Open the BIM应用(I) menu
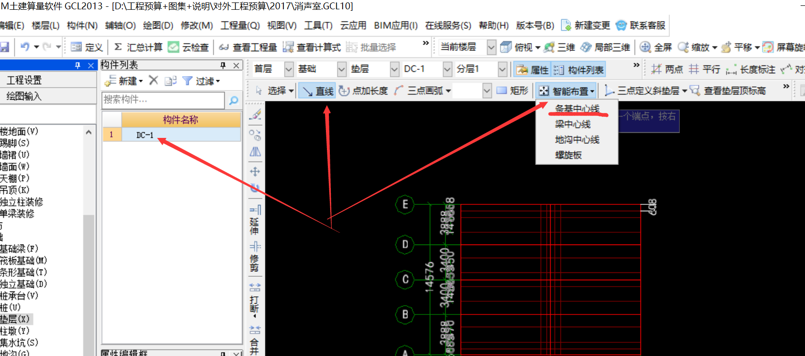805x356 pixels. [396, 25]
